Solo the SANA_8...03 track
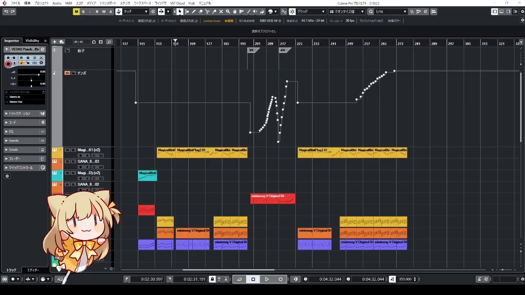This screenshot has height=295, width=525. tap(73, 161)
